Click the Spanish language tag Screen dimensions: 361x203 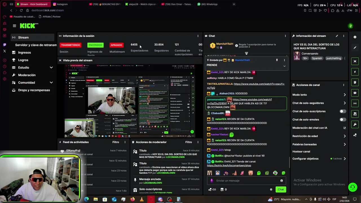click(317, 58)
